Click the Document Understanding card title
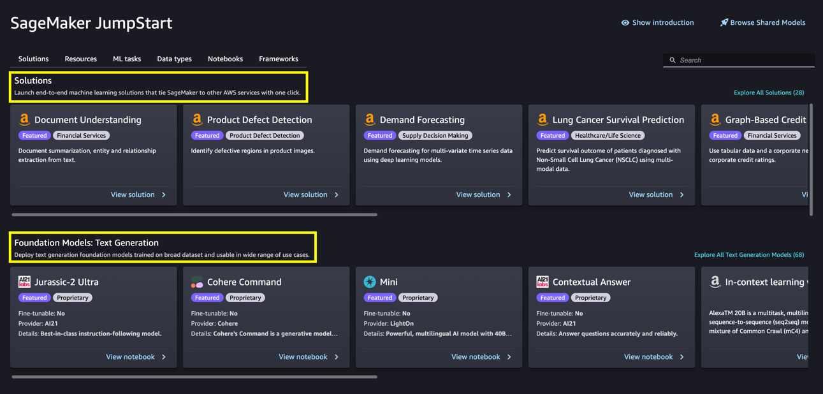The image size is (823, 394). pos(88,119)
